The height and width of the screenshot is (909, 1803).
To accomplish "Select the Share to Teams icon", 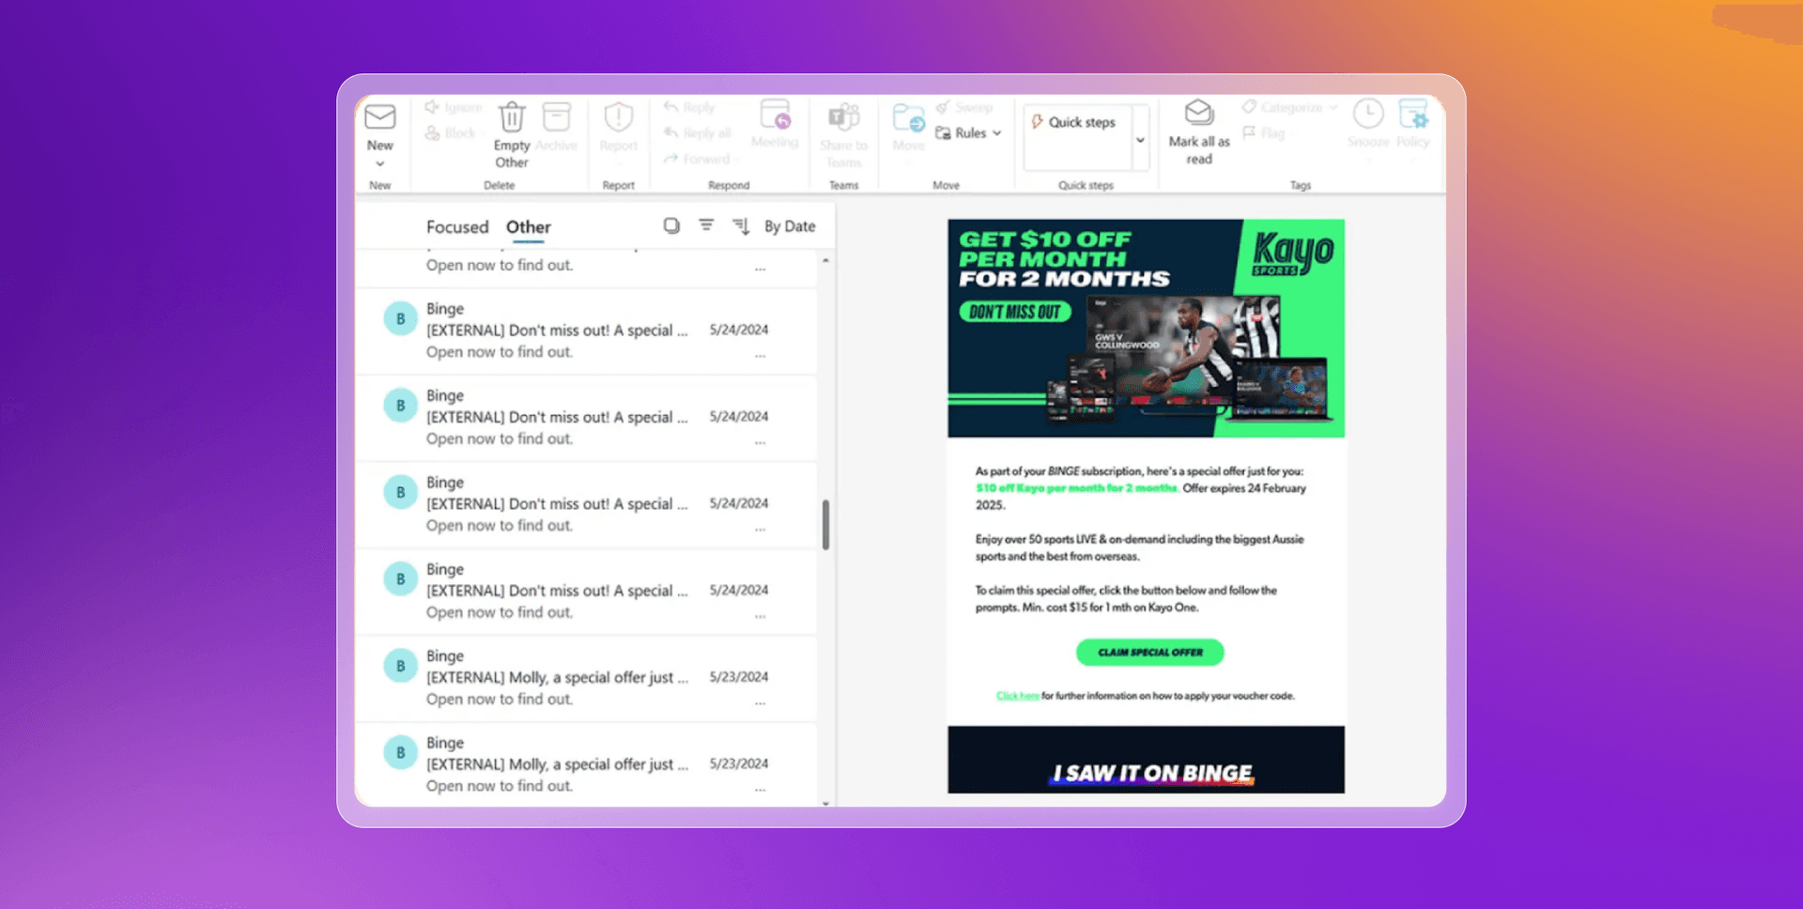I will [x=842, y=116].
